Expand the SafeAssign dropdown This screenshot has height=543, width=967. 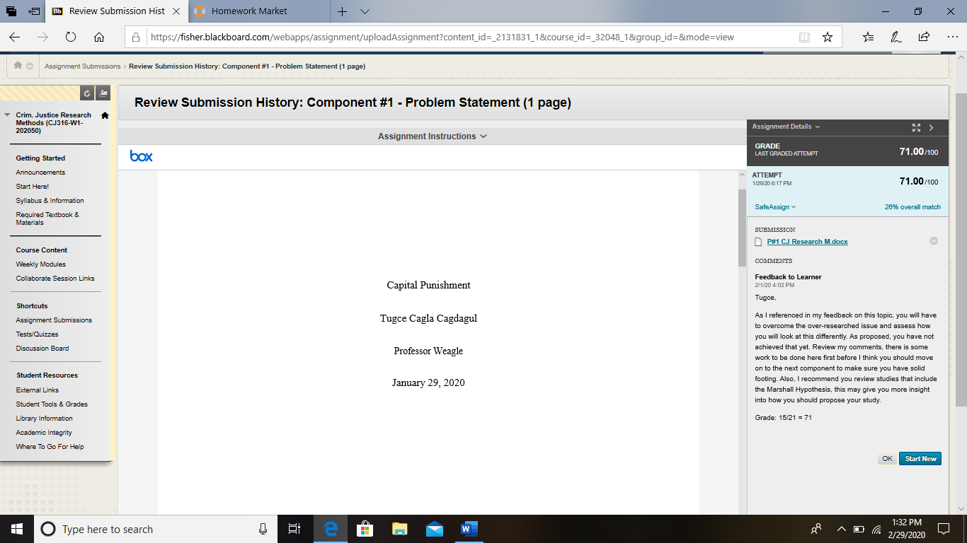click(x=775, y=207)
